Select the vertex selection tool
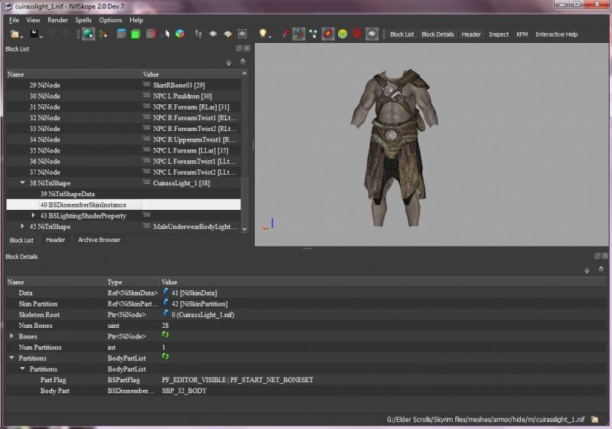 [103, 34]
